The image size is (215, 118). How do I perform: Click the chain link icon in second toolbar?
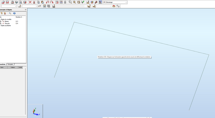(118, 6)
